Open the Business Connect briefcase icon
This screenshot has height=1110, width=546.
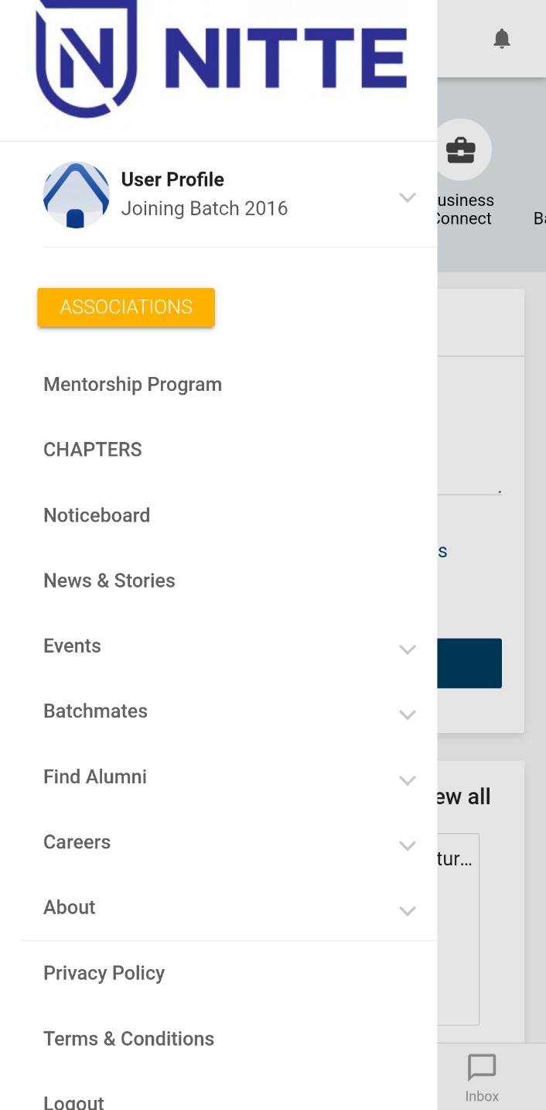[461, 150]
